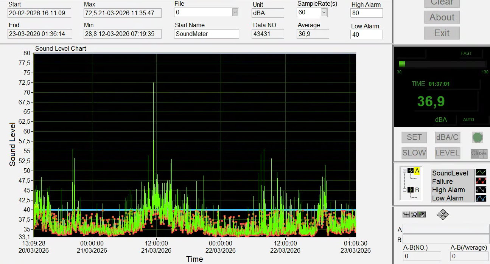Toggle the SLOW response button
The width and height of the screenshot is (490, 264).
click(414, 153)
